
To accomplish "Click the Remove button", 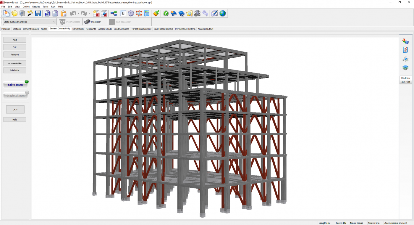I will coord(15,54).
